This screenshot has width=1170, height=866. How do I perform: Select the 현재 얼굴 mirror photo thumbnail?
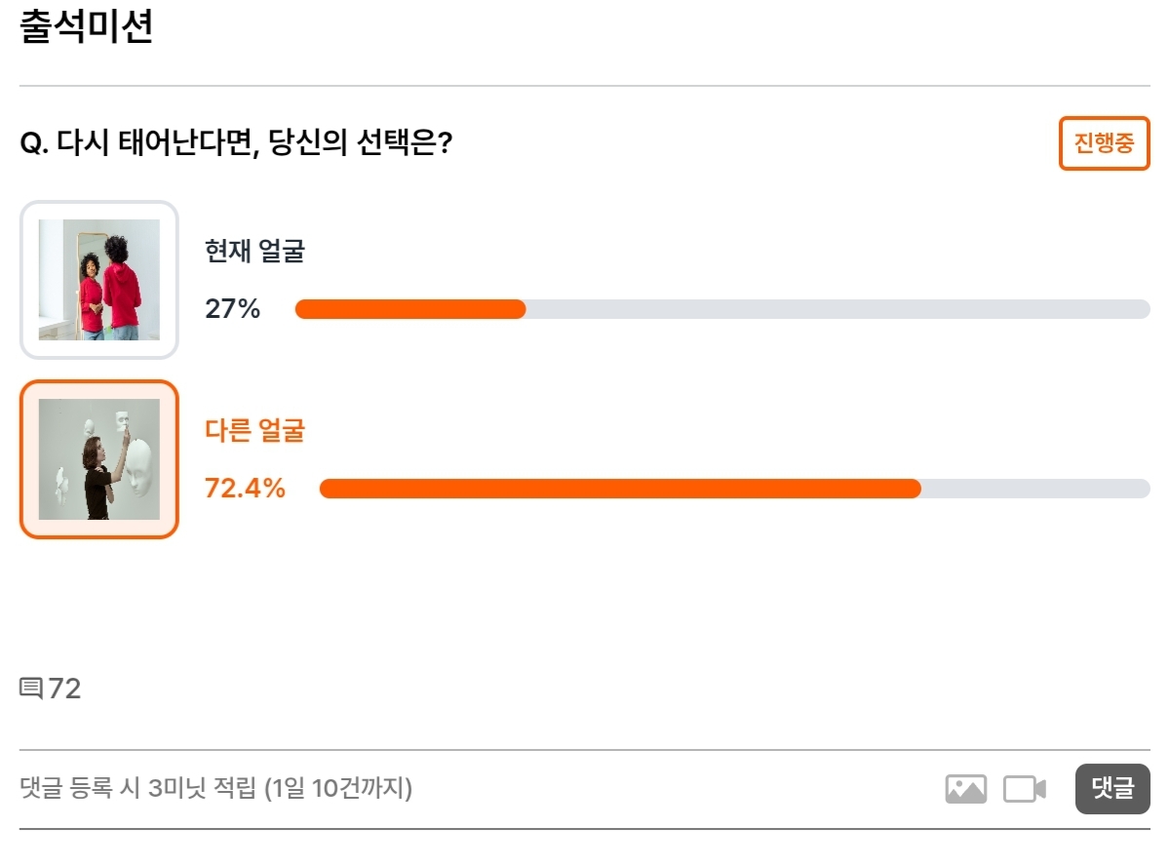[x=99, y=280]
